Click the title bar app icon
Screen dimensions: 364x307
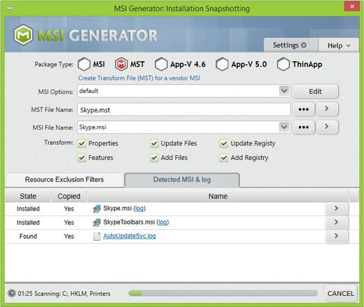[10, 8]
